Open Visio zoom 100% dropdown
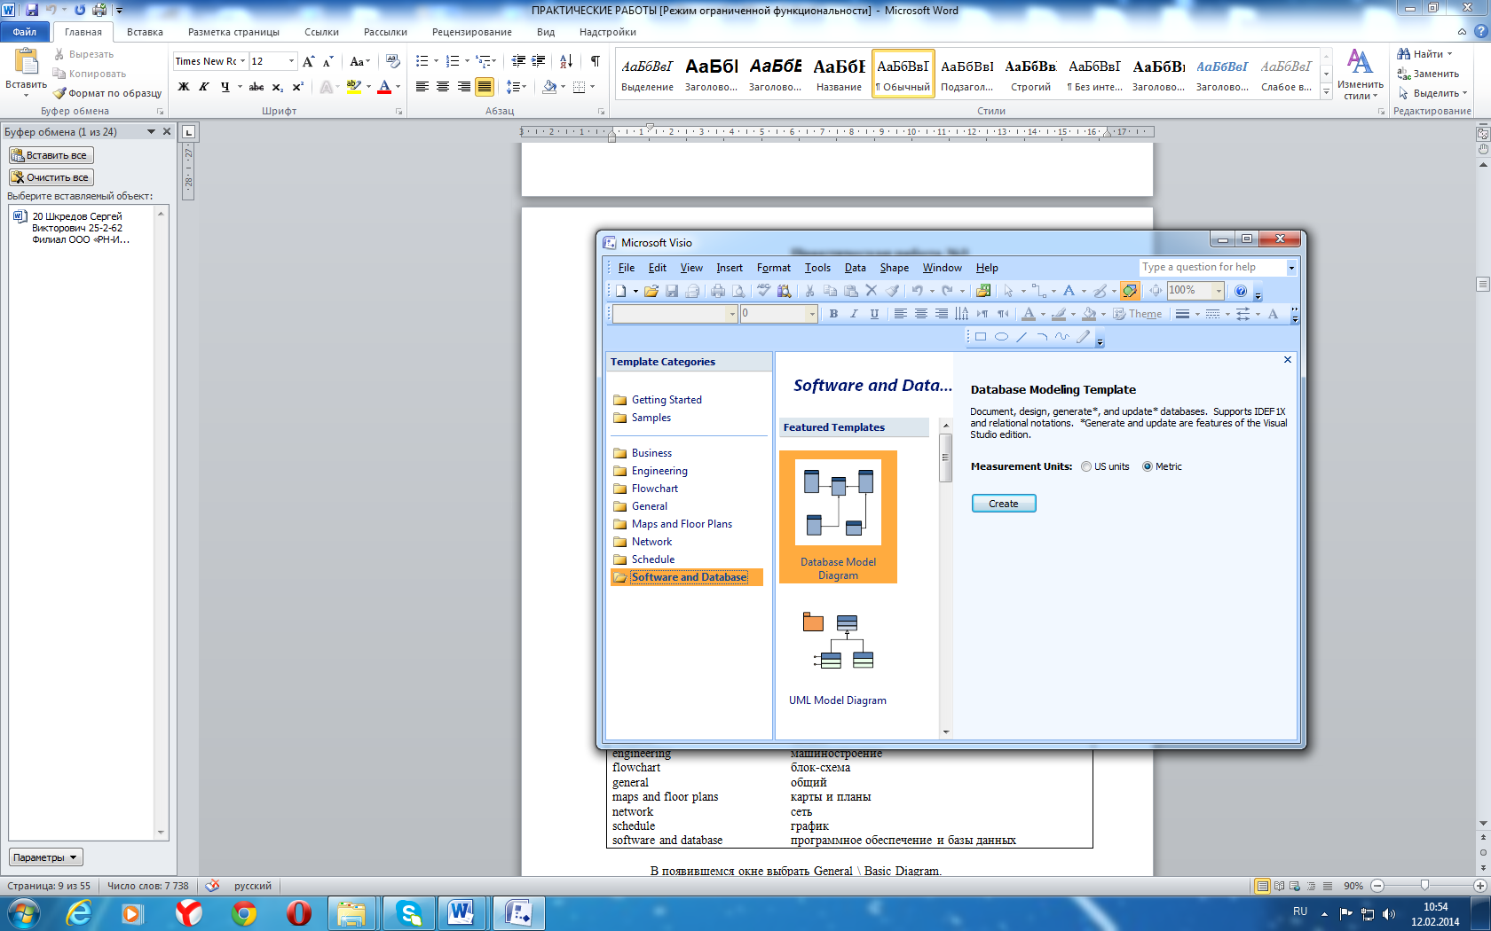This screenshot has height=931, width=1491. (1219, 291)
